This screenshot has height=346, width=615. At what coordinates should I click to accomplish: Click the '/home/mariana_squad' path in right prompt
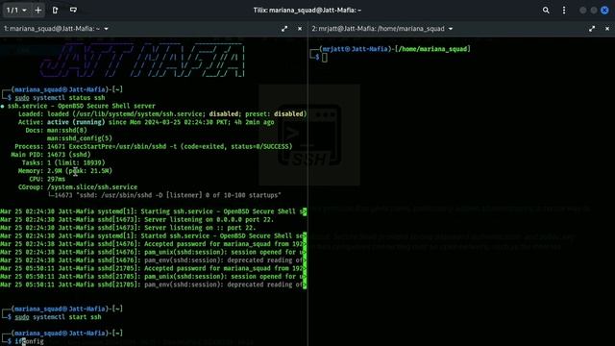pos(433,49)
